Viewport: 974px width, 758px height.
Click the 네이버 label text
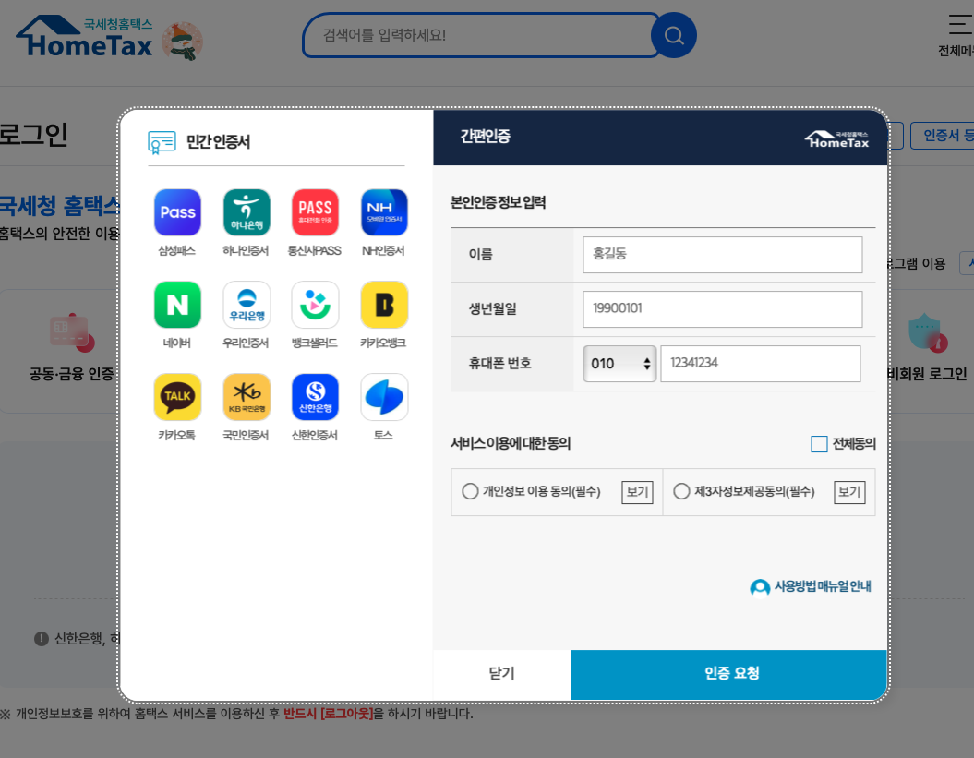coord(177,343)
